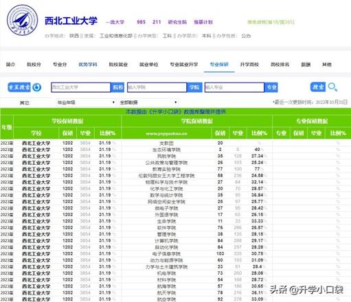Viewport: 351px width, 302px height.
Task: Open the 简介 tab
Action: pos(10,65)
